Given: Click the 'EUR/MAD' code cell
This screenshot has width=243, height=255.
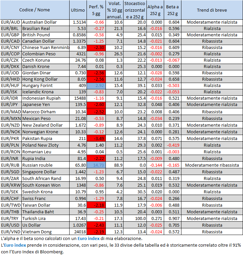Looking at the screenshot, I should pyautogui.click(x=11, y=112).
